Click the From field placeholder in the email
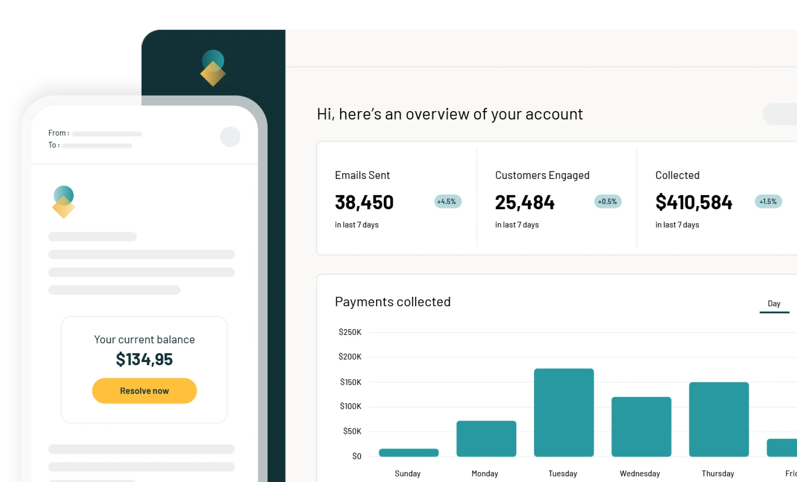This screenshot has height=482, width=797. [x=107, y=133]
